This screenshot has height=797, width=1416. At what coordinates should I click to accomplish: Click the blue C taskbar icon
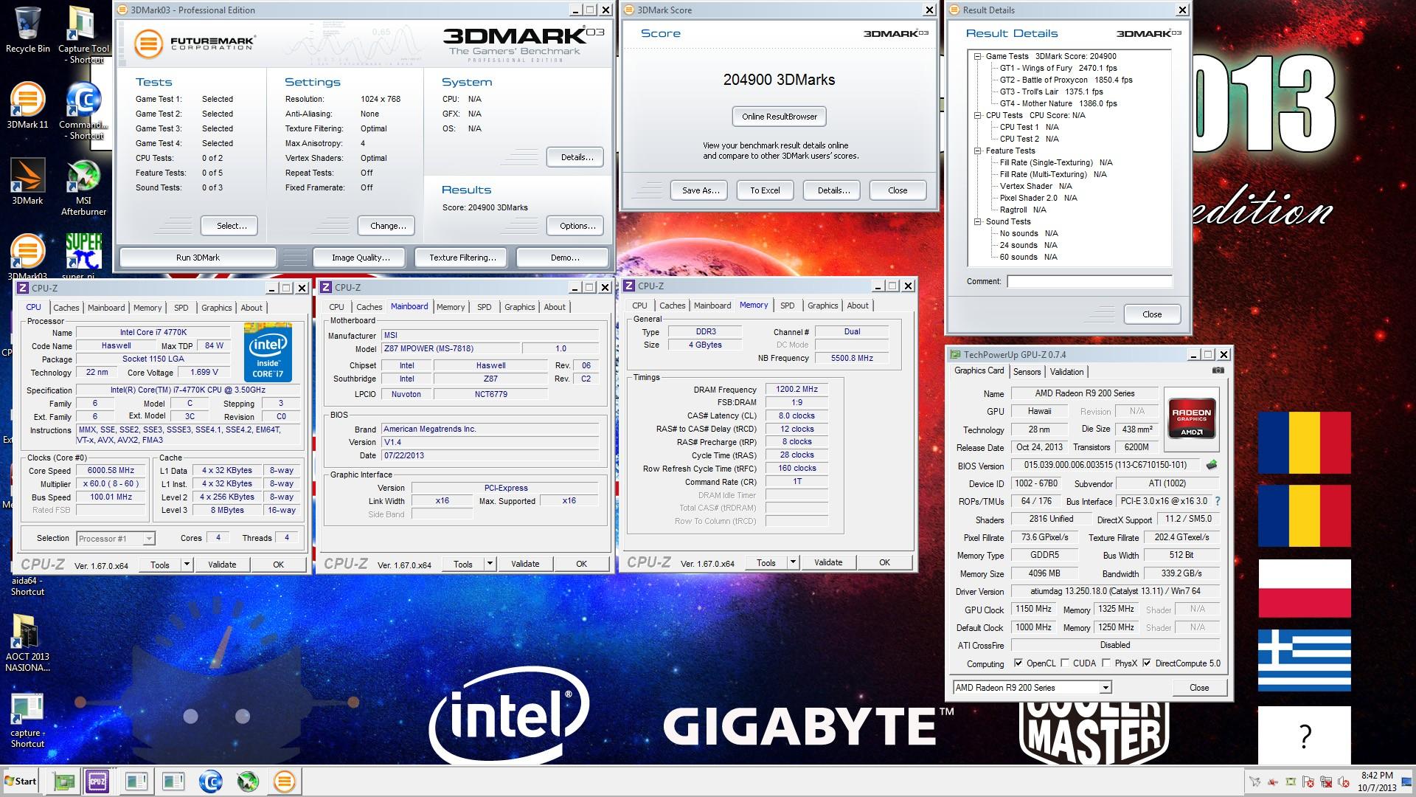(x=211, y=781)
